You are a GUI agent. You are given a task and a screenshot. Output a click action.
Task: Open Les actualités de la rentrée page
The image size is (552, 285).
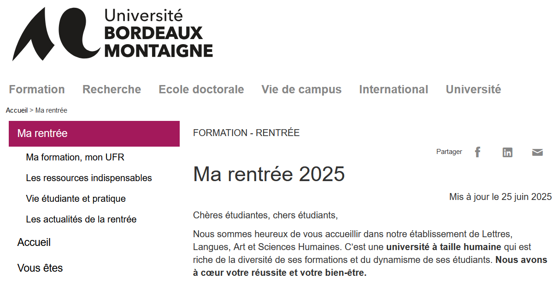pos(81,219)
